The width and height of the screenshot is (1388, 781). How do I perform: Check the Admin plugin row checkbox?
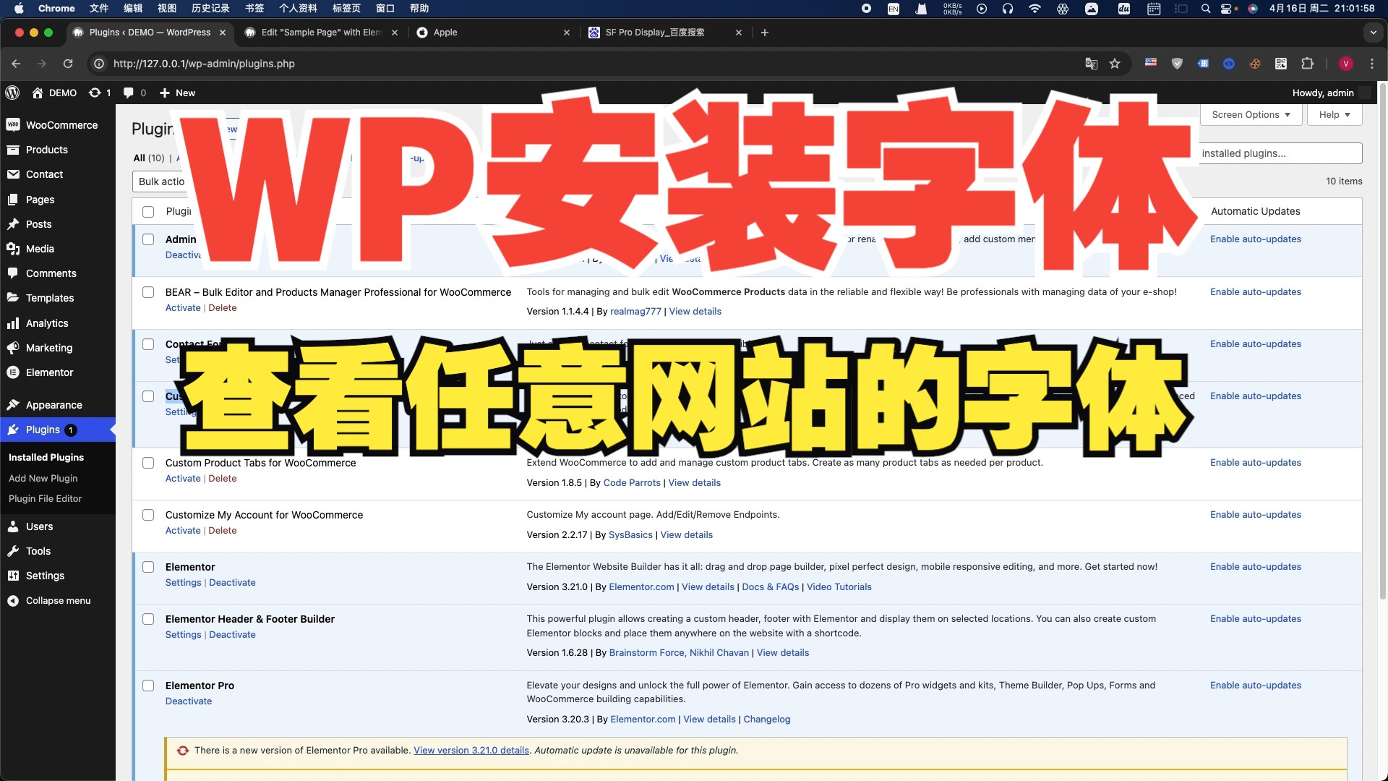click(x=148, y=239)
